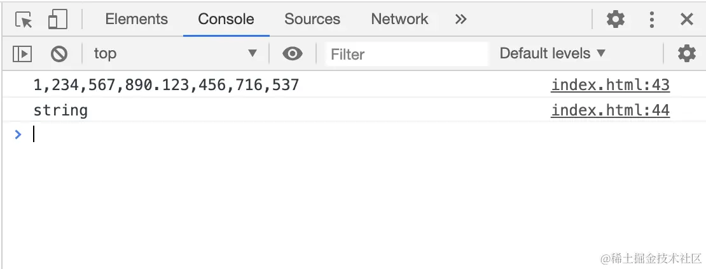Select the Console tab
This screenshot has height=269, width=706.
coord(226,20)
